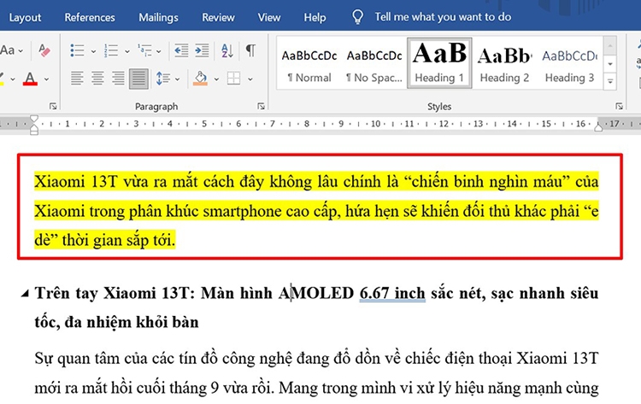Open the References tab
Viewport: 641px width, 404px height.
90,17
